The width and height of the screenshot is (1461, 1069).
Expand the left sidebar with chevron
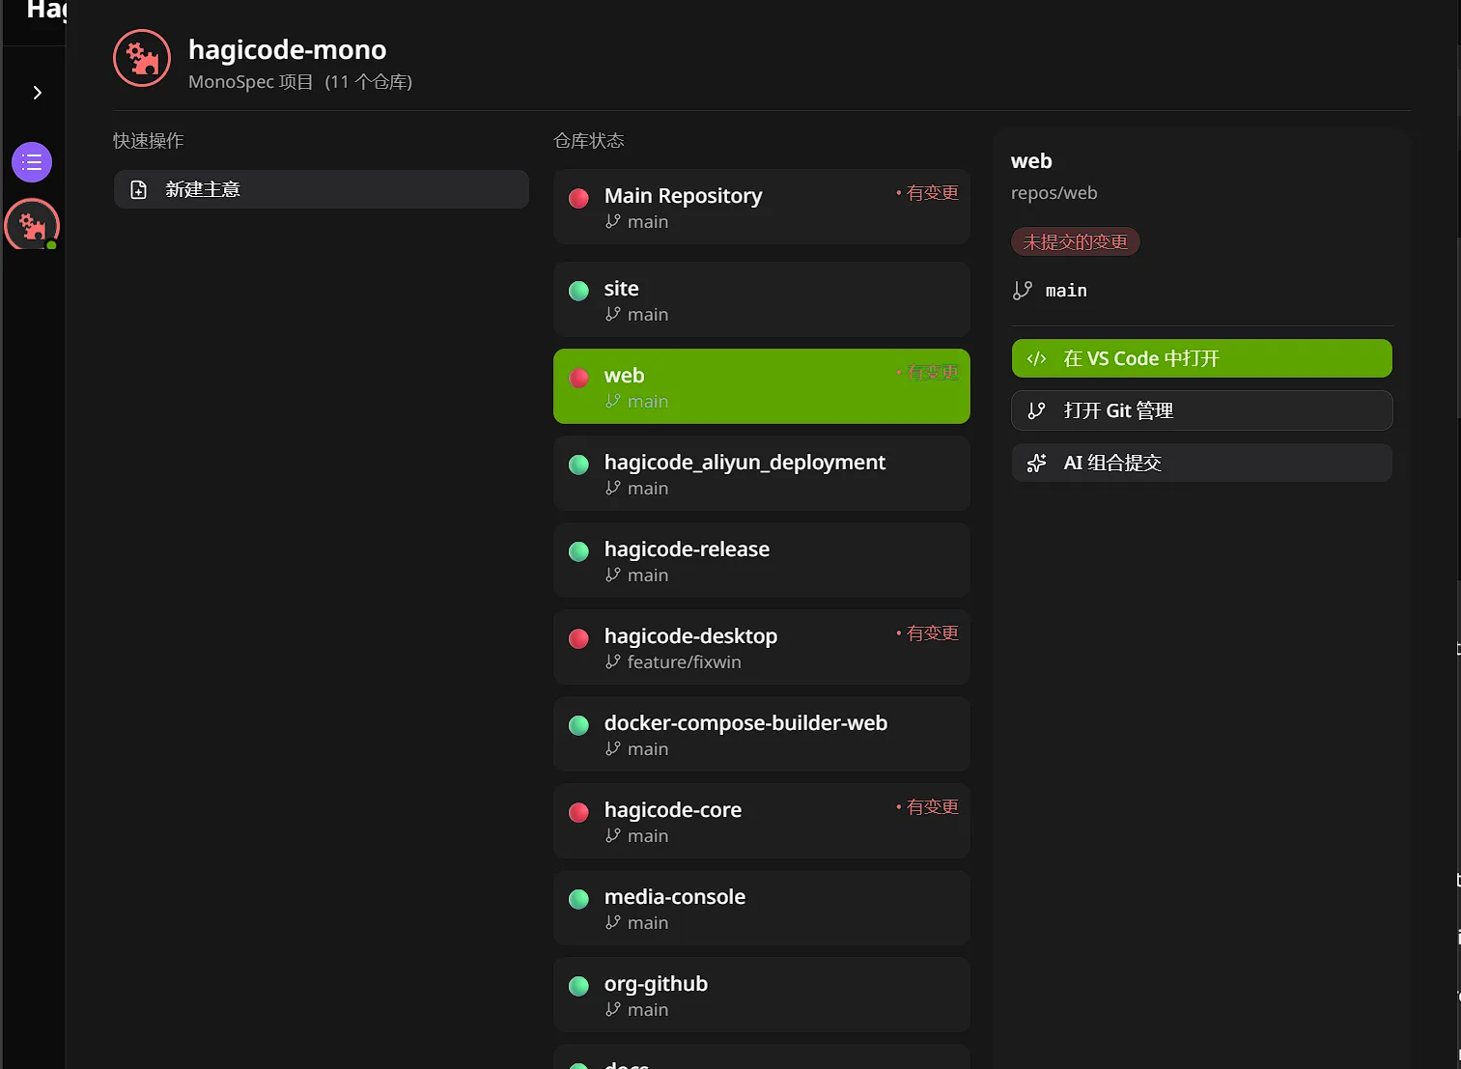point(38,93)
